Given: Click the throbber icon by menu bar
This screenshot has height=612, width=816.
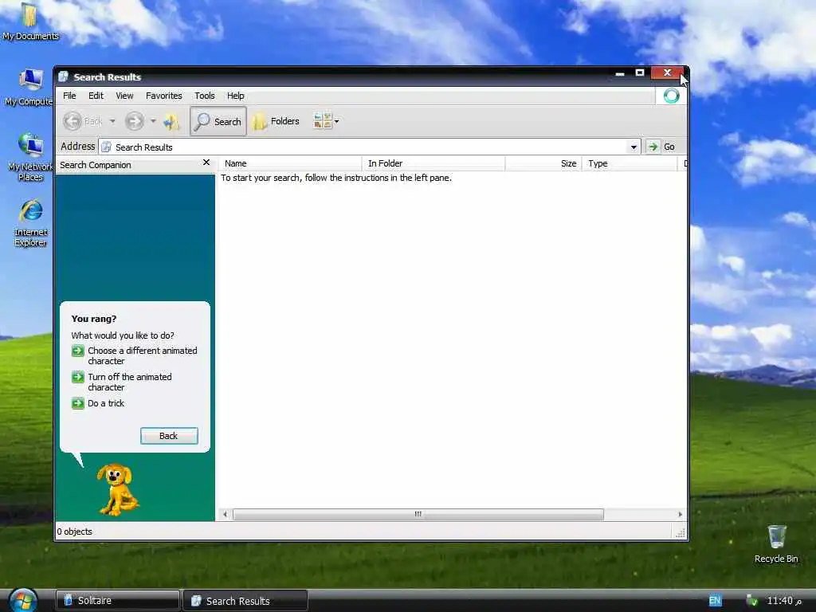Looking at the screenshot, I should [671, 96].
